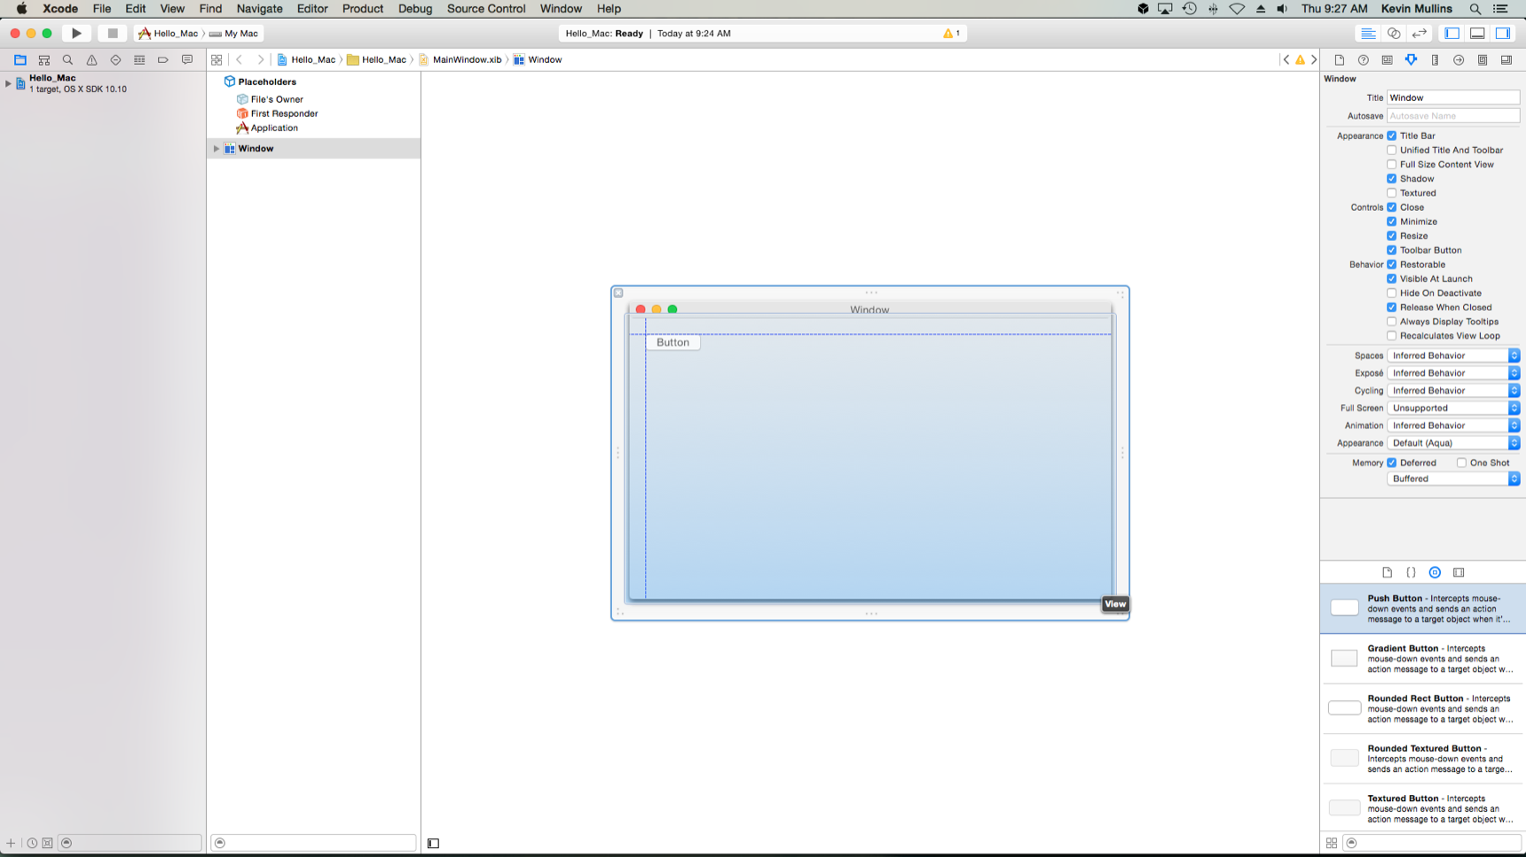This screenshot has height=857, width=1526.
Task: Uncheck the Minimize control checkbox
Action: point(1392,222)
